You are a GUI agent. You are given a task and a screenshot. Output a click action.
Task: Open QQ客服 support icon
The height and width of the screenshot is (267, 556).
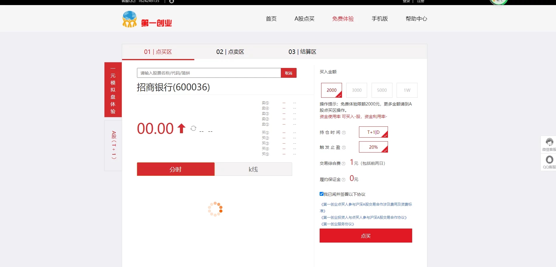(x=549, y=162)
